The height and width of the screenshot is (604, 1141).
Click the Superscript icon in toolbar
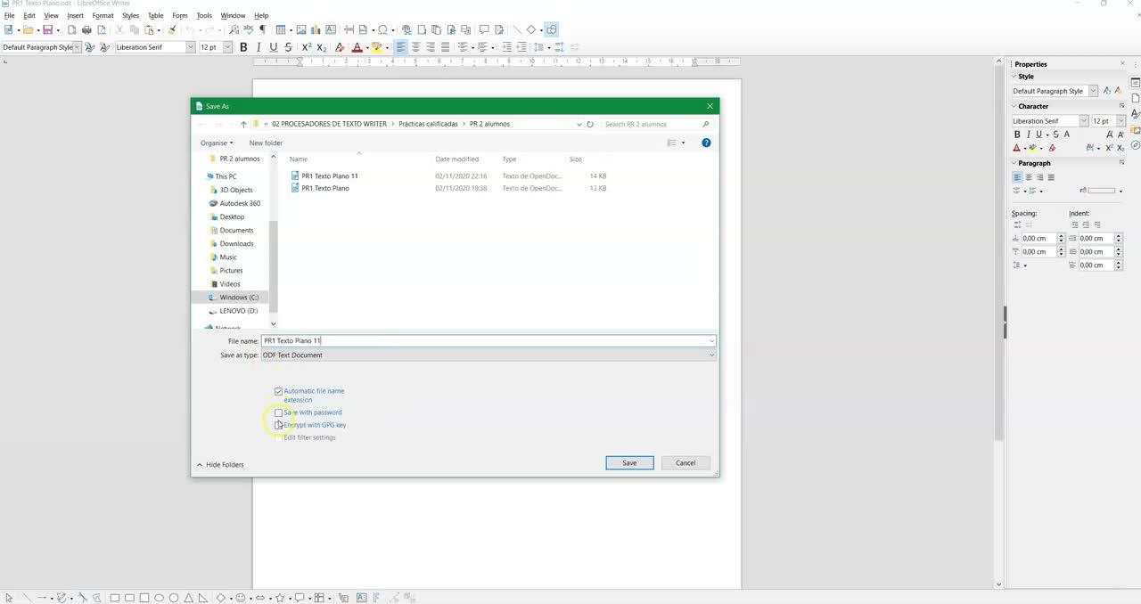[307, 47]
